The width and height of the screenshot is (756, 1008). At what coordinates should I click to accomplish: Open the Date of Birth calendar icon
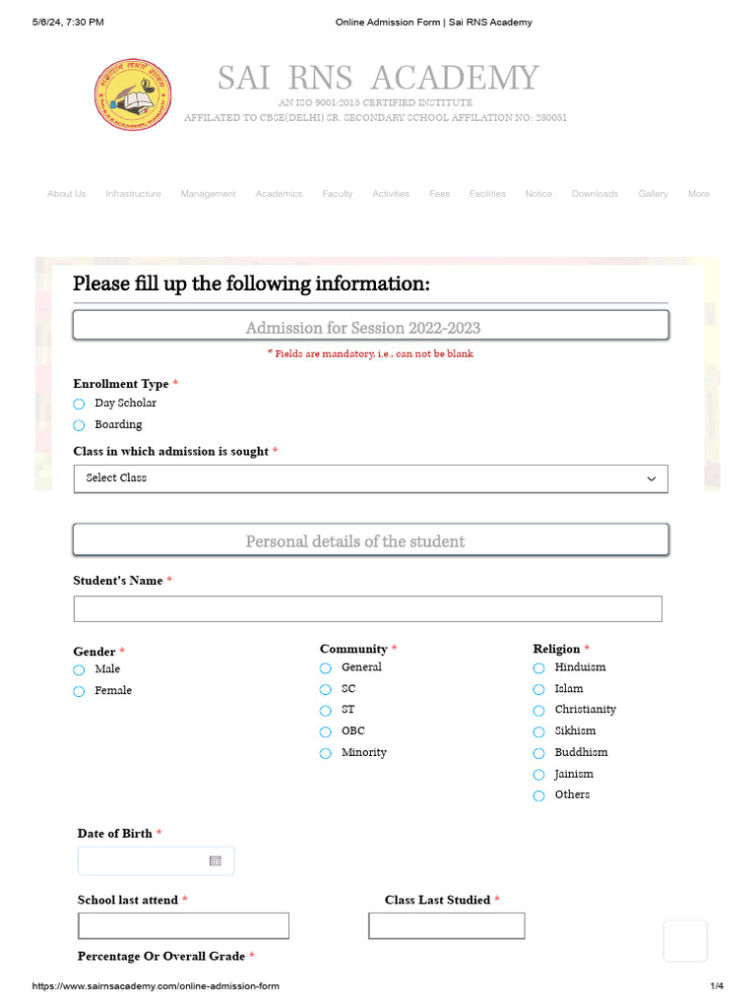tap(216, 861)
